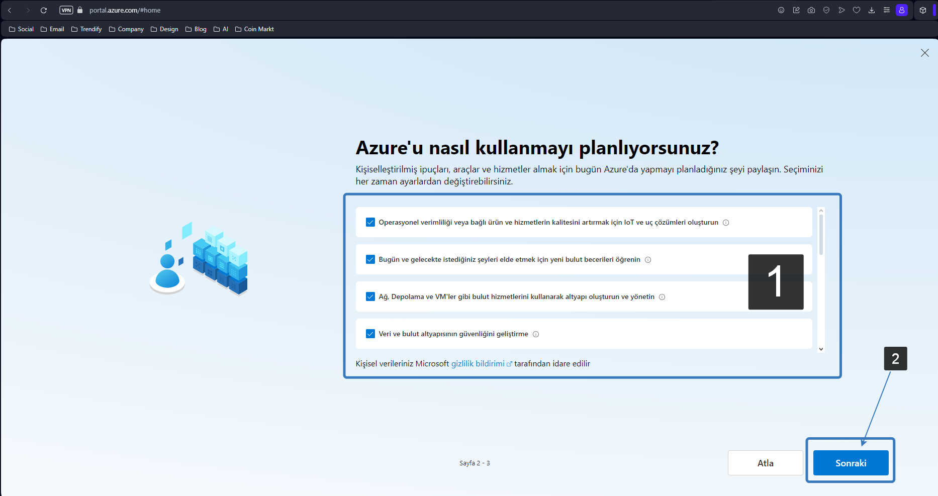
Task: Click the sliders settings icon in toolbar
Action: 887,10
